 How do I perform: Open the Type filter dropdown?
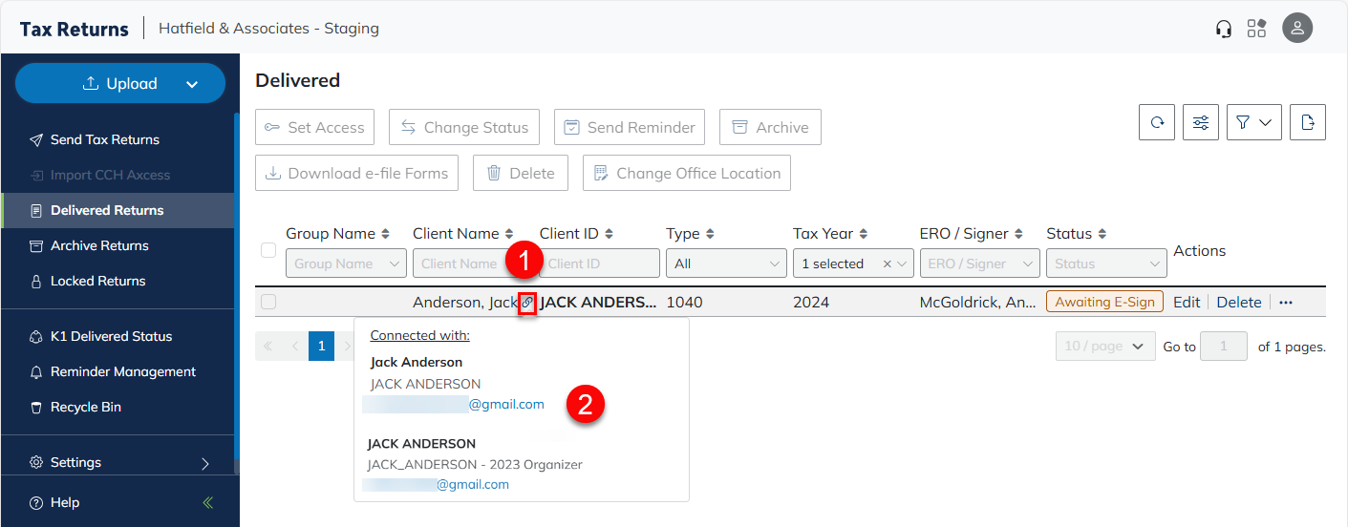pyautogui.click(x=726, y=263)
